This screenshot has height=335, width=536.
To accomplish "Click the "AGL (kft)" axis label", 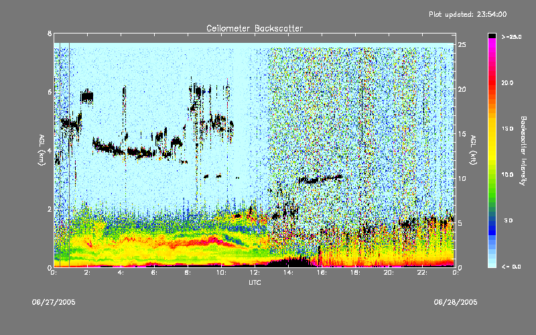I will [474, 150].
